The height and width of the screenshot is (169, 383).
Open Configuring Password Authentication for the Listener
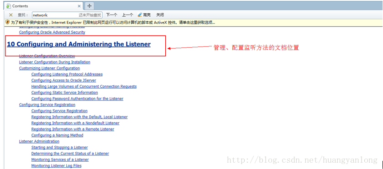[77, 99]
